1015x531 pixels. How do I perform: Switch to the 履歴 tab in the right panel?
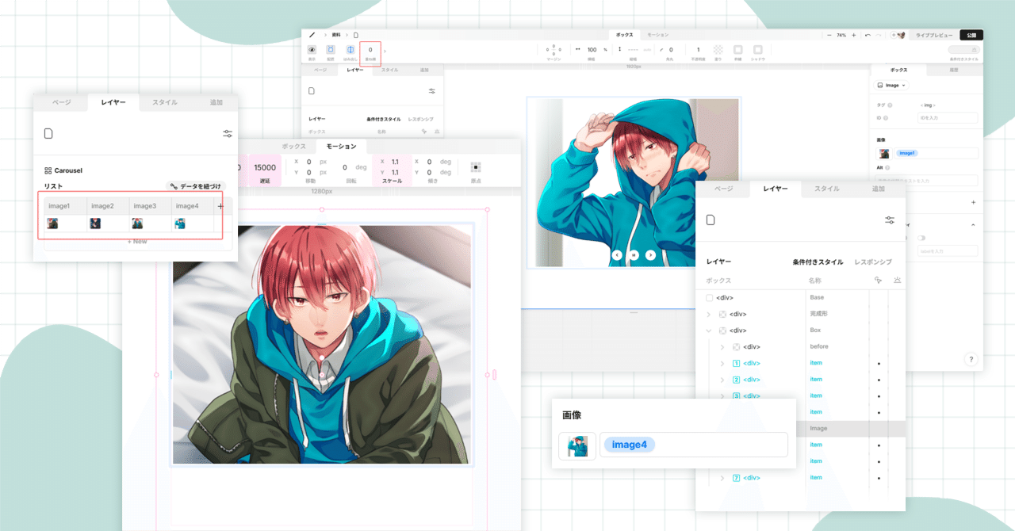[954, 70]
